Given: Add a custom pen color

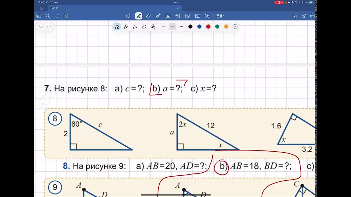Looking at the screenshot, I should tap(235, 27).
